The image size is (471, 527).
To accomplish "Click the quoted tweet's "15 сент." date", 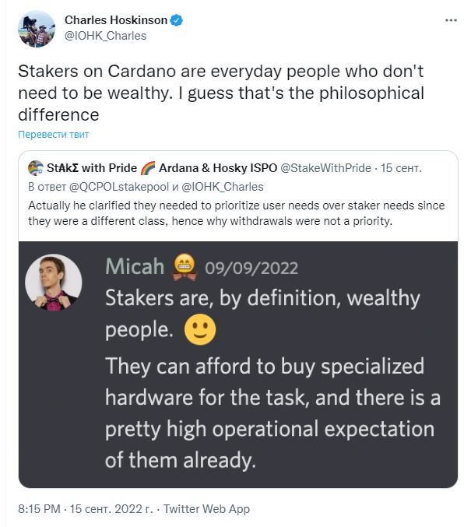I will point(403,168).
